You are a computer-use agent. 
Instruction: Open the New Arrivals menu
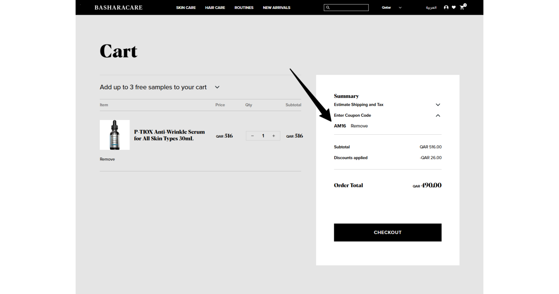click(277, 7)
